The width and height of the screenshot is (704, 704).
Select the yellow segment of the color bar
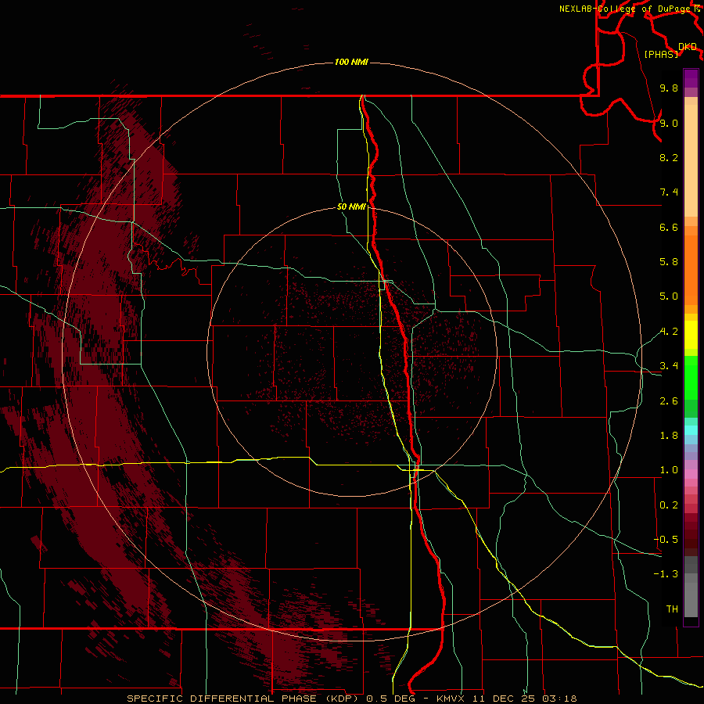(x=691, y=335)
